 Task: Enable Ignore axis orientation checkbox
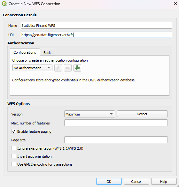coord(14,148)
